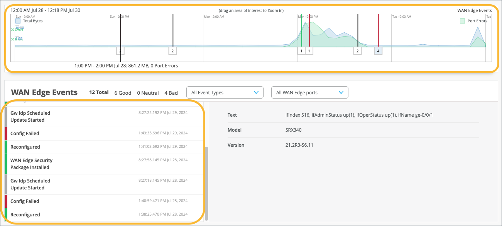Select the marker labeled 2 at Sunday noon
The width and height of the screenshot is (502, 226).
coord(120,51)
